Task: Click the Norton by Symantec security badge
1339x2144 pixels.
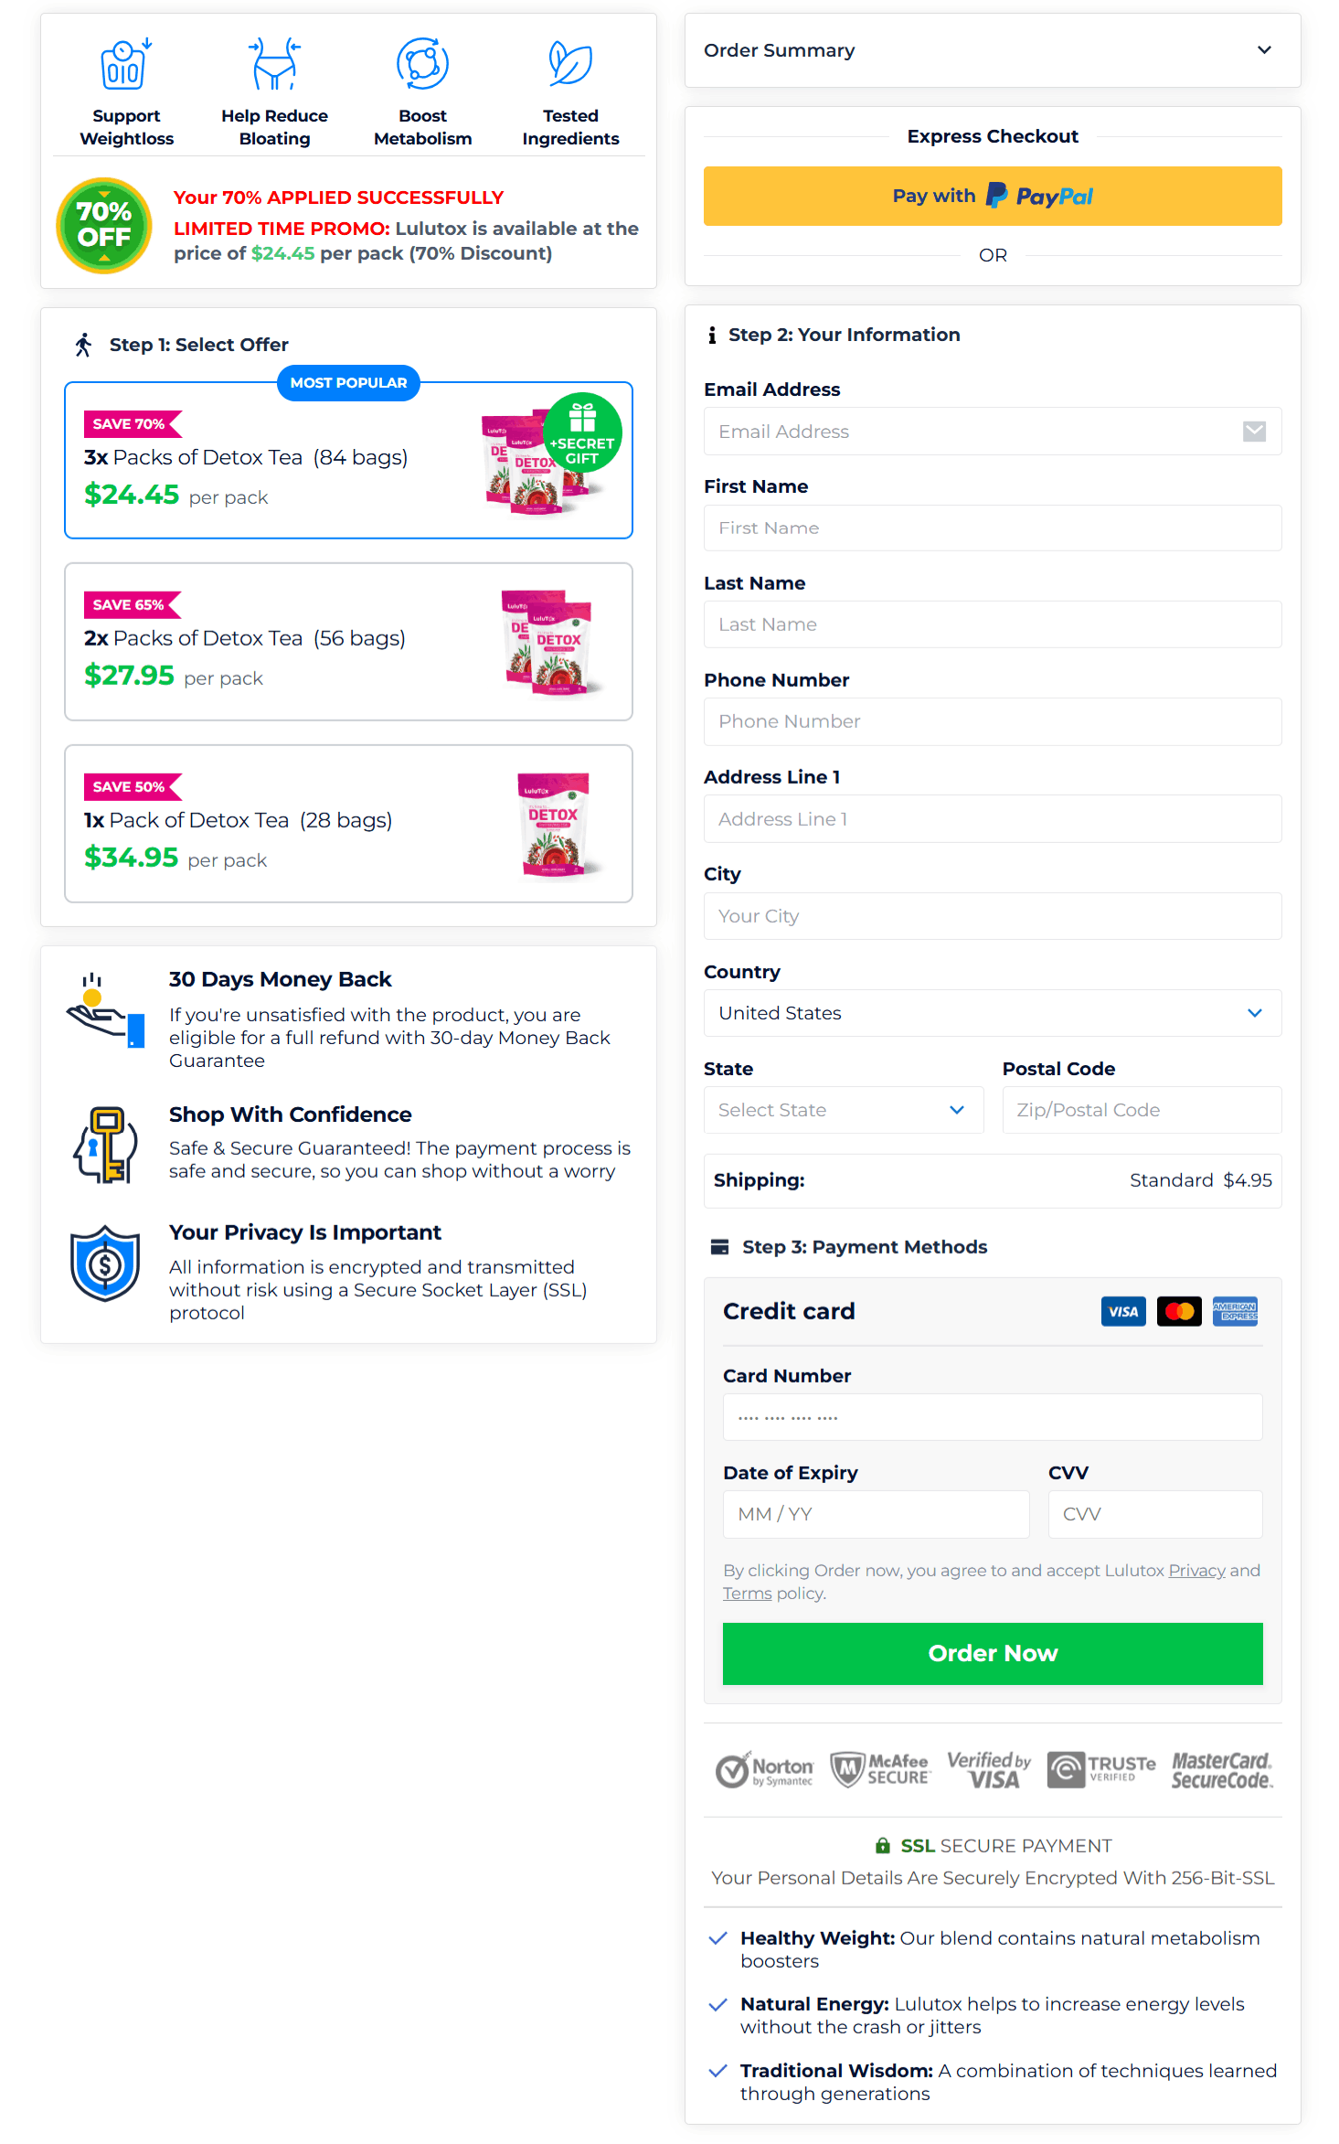Action: click(764, 1771)
